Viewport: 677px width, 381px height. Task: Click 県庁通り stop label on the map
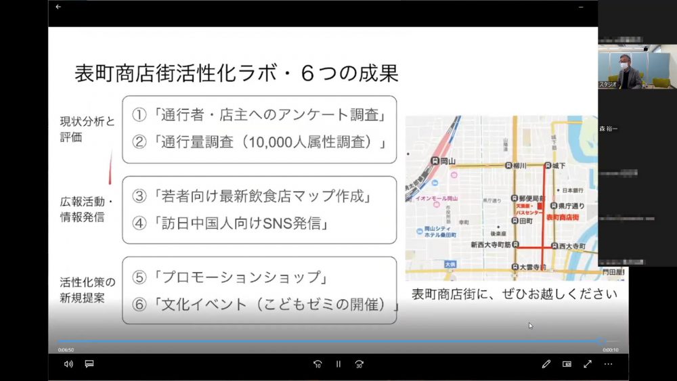[x=571, y=206]
